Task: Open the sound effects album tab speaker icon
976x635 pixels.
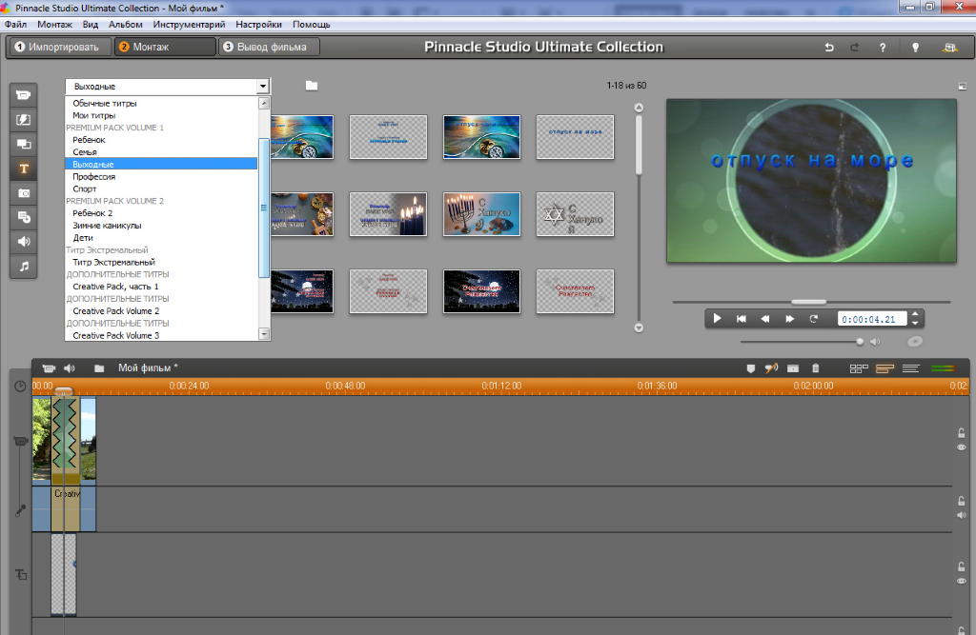Action: (x=24, y=241)
